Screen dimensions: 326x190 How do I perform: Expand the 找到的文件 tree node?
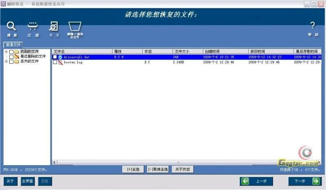click(6, 51)
